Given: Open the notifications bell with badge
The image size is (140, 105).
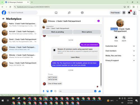Looking at the screenshot, I should tap(129, 13).
